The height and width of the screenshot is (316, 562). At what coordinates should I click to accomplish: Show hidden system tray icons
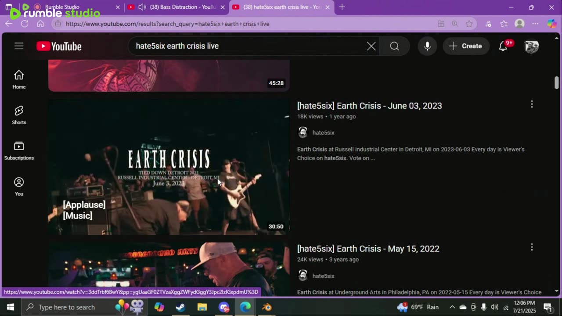pos(452,307)
